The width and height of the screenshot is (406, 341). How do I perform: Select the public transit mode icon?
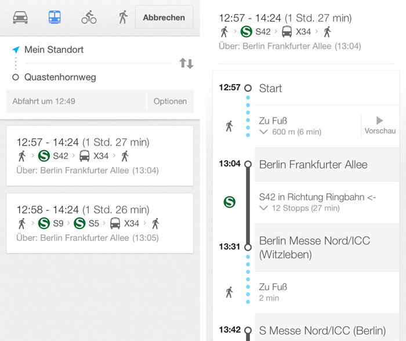(x=55, y=17)
